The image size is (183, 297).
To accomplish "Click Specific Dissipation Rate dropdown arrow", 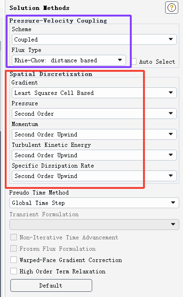I will (x=171, y=176).
